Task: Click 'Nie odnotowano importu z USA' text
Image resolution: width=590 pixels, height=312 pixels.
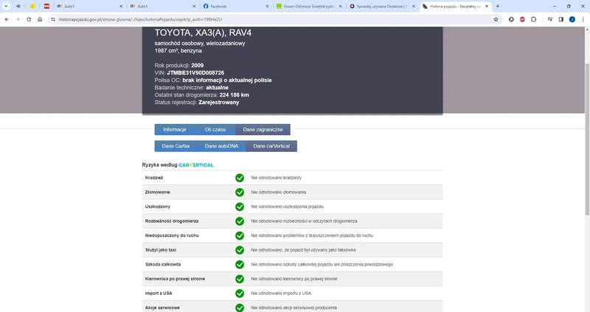Action: coord(281,293)
